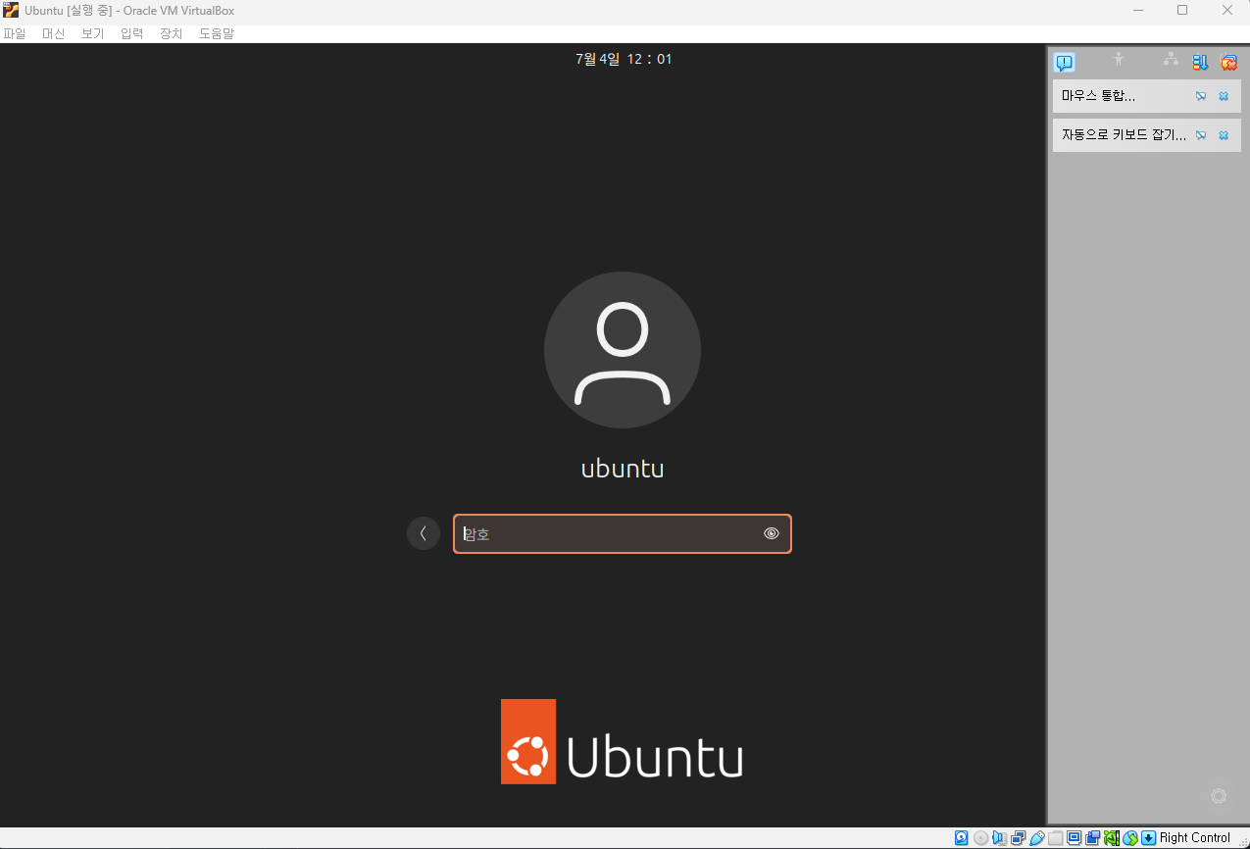
Task: Open the 도움말 menu
Action: pyautogui.click(x=217, y=33)
